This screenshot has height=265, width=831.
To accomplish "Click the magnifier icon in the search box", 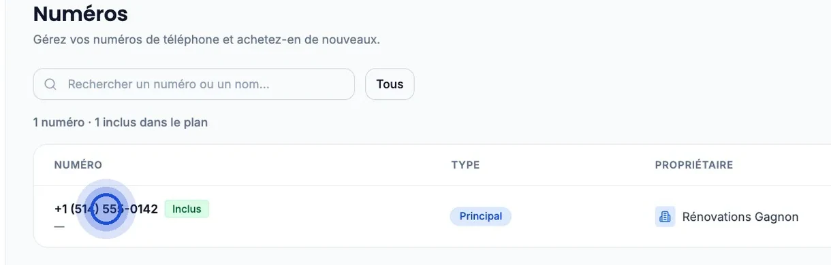I will [50, 84].
